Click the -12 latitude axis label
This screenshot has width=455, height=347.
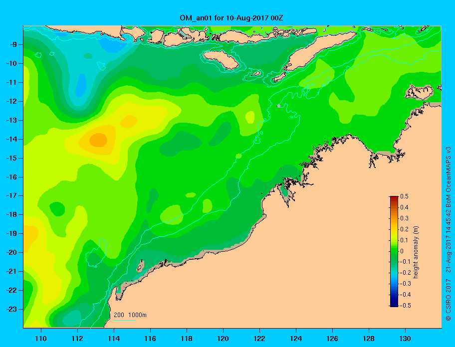coord(11,102)
